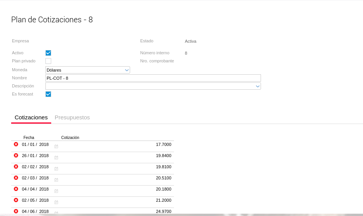Switch to the Presupuestos tab
363x216 pixels.
coord(72,117)
